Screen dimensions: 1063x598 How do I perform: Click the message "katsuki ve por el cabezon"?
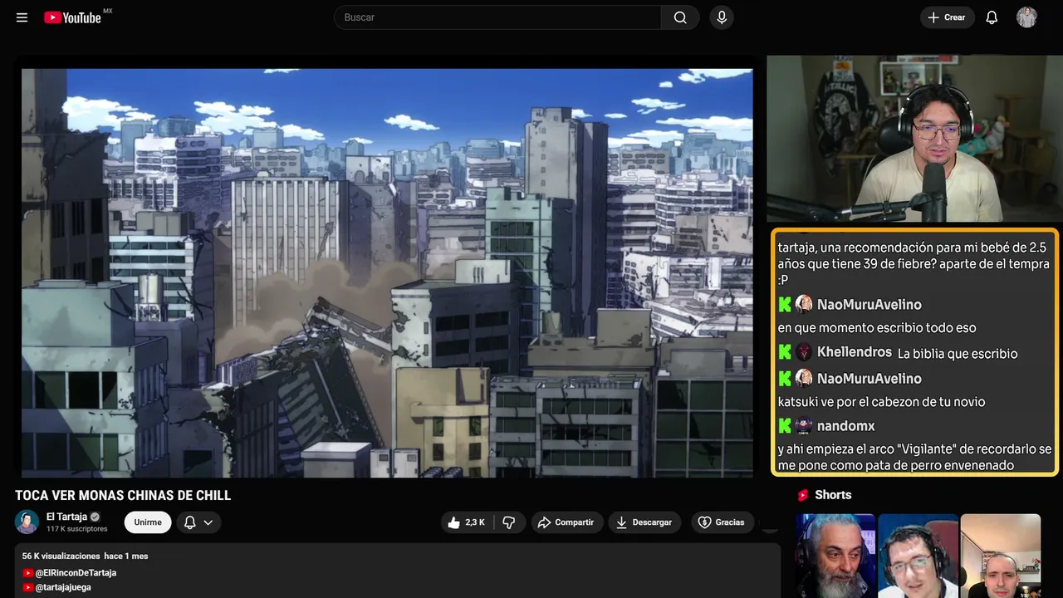[x=882, y=402]
